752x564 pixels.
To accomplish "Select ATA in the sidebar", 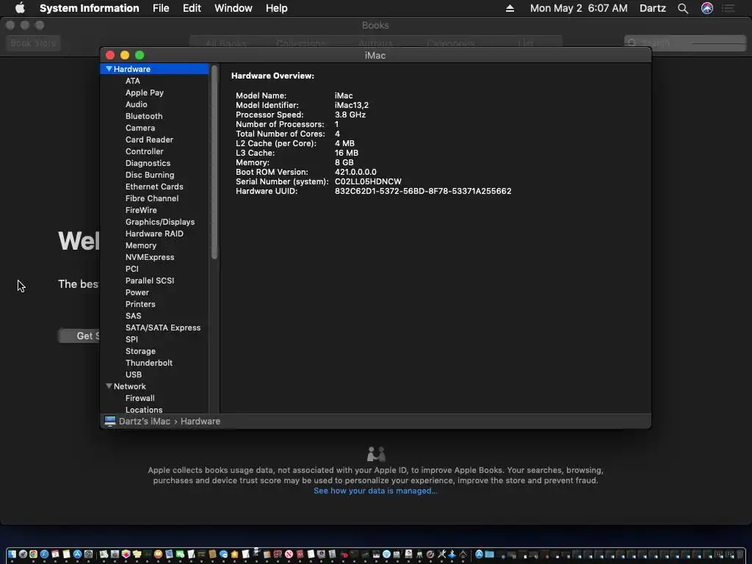I will (x=133, y=81).
